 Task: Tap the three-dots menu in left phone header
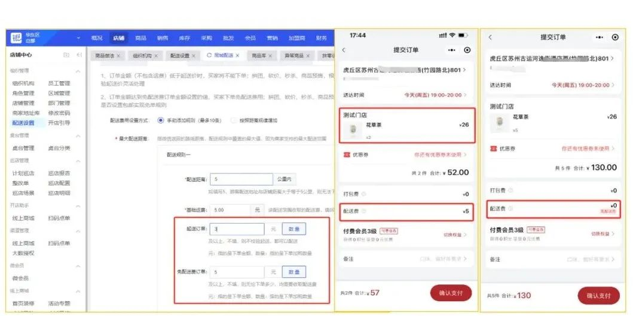click(x=451, y=51)
